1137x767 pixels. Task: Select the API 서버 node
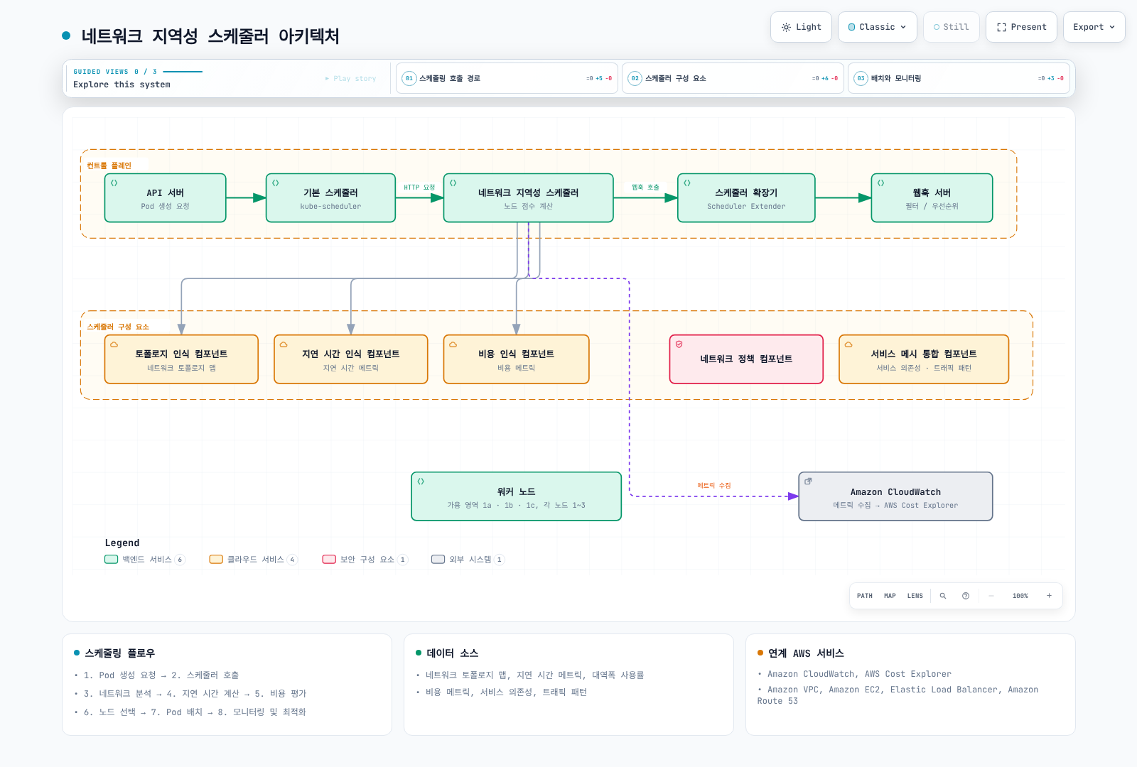click(x=166, y=198)
